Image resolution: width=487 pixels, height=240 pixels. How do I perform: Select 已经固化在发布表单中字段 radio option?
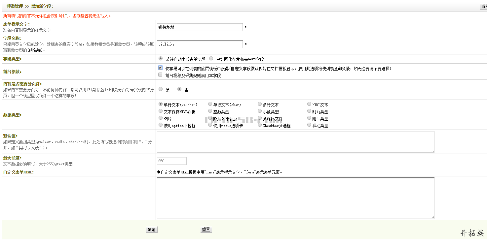click(211, 59)
